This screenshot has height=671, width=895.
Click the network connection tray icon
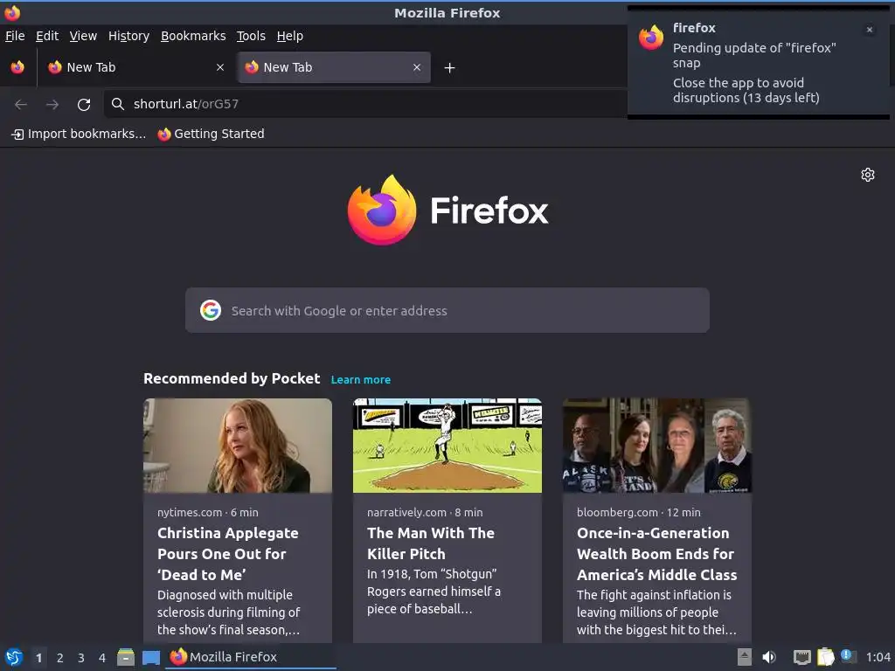[x=802, y=657]
